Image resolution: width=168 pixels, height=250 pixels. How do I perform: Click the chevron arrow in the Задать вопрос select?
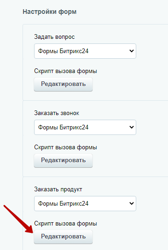132,51
